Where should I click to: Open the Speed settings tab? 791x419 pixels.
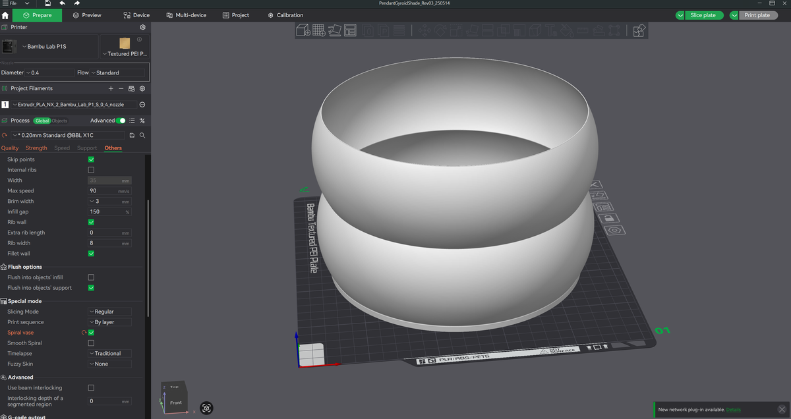point(62,148)
